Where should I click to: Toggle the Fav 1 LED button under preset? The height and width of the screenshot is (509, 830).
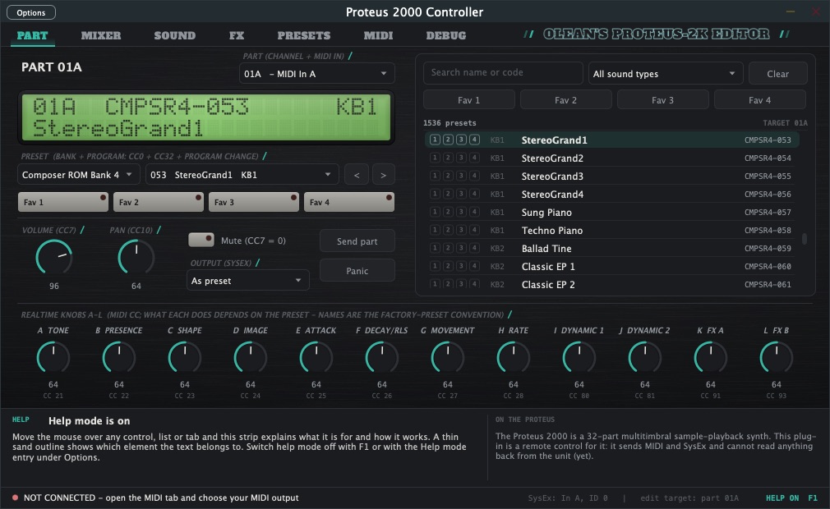63,202
